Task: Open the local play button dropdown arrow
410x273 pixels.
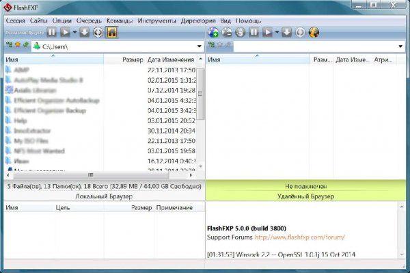Action: tap(74, 32)
